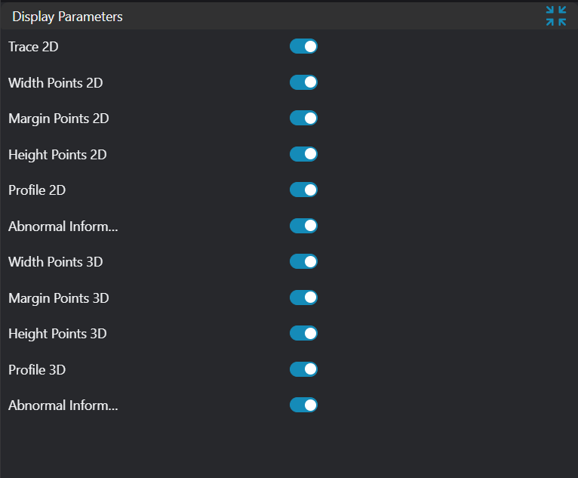The height and width of the screenshot is (478, 578).
Task: Turn off the Width Points 3D switch
Action: pos(303,262)
